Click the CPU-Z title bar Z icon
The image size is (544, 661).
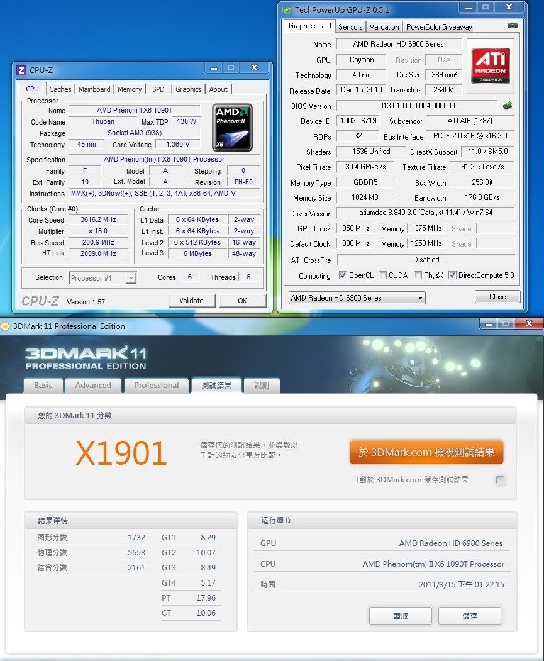[x=21, y=70]
